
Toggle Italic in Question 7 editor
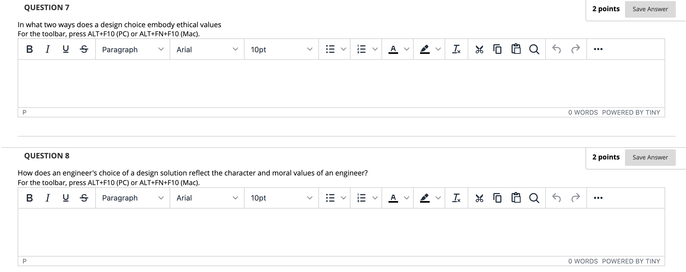pos(48,49)
